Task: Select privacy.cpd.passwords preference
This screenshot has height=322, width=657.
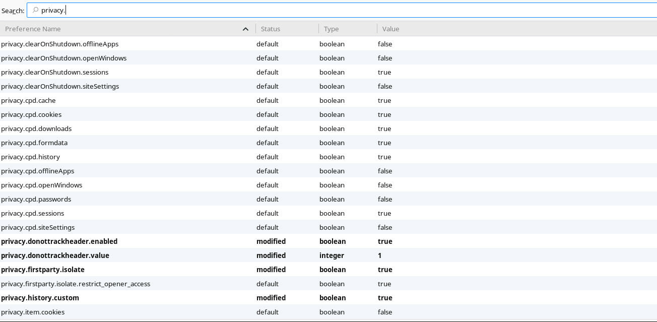Action: (36, 199)
